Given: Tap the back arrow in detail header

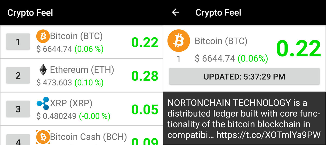Looking at the screenshot, I should click(x=176, y=12).
